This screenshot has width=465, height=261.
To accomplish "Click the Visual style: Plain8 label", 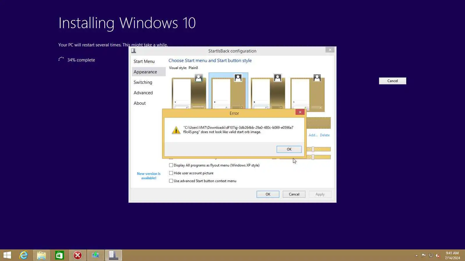I will [x=184, y=68].
